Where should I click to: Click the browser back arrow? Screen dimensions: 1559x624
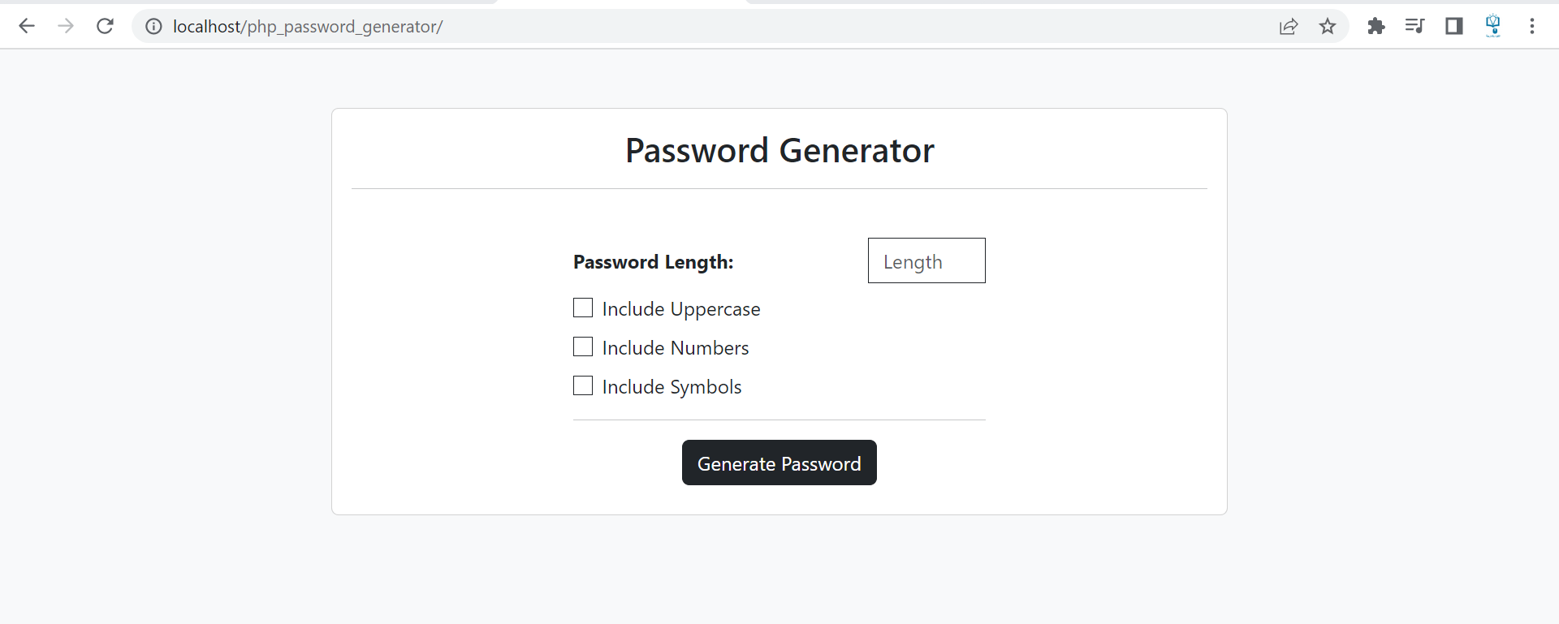(27, 26)
